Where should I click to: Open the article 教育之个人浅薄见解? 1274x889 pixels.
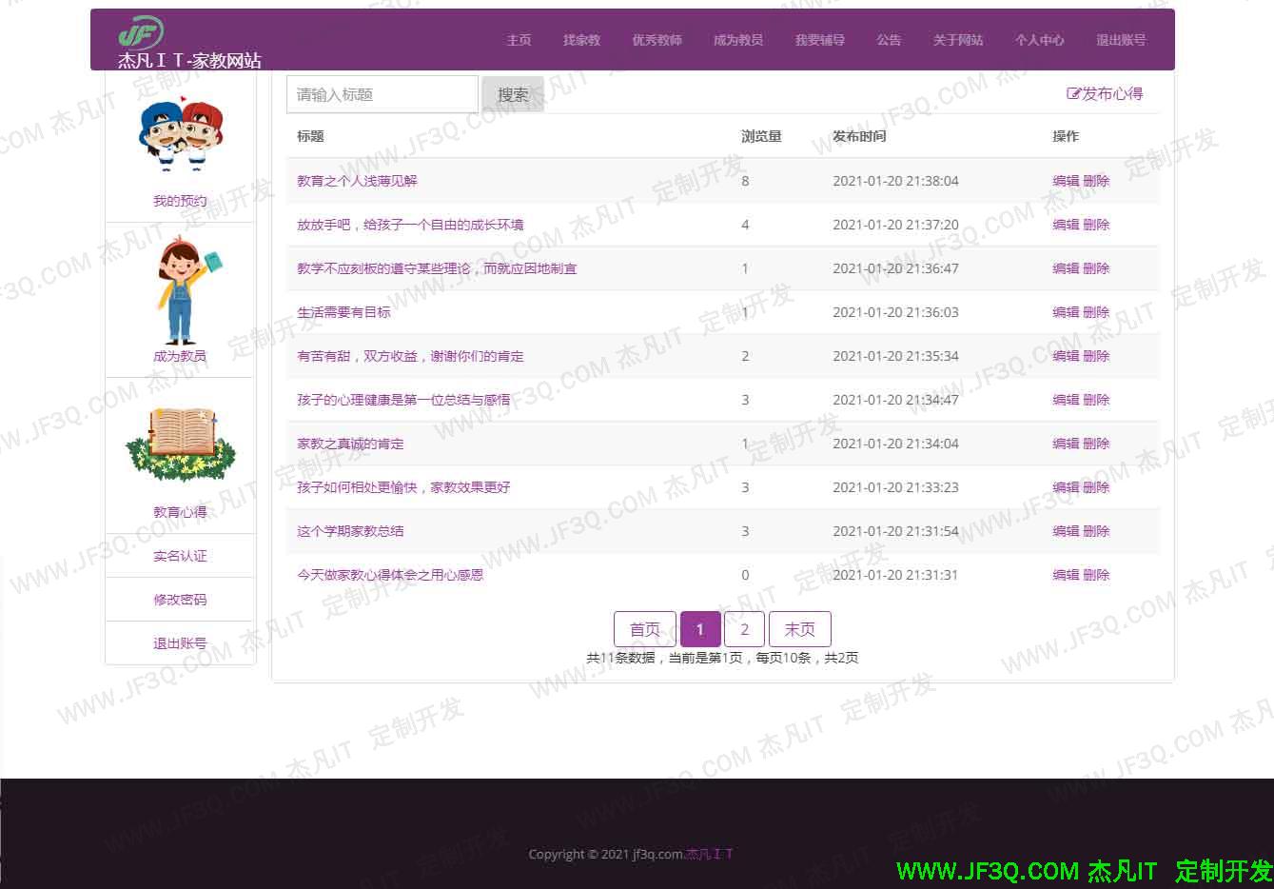coord(357,181)
